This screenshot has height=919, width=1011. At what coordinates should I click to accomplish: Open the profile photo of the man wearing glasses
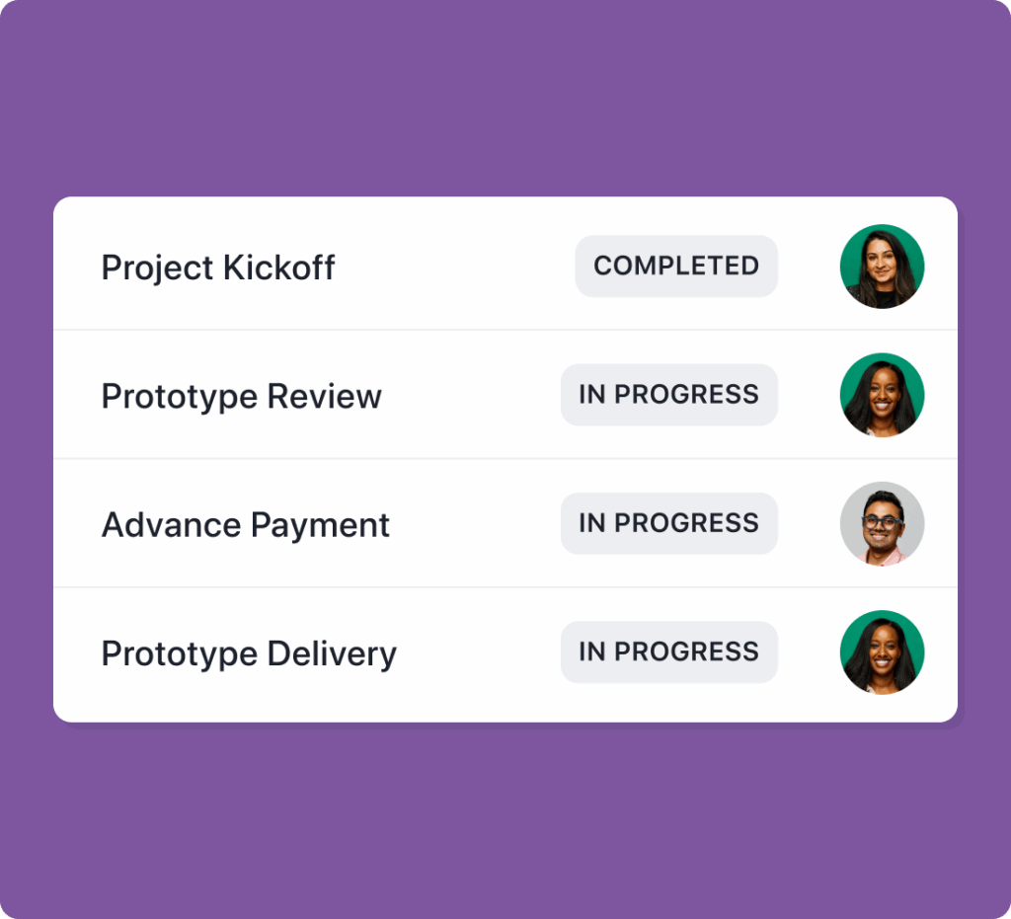coord(882,523)
